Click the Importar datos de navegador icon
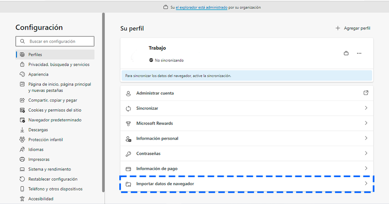Image resolution: width=389 pixels, height=204 pixels. (x=128, y=184)
